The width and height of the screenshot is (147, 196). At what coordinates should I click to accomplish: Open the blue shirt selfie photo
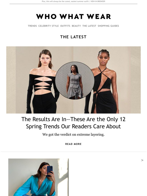[x=39, y=177]
